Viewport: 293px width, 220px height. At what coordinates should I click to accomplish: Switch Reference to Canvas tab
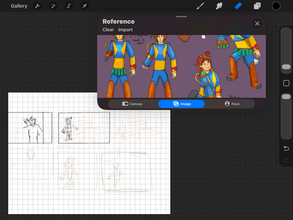tap(132, 104)
